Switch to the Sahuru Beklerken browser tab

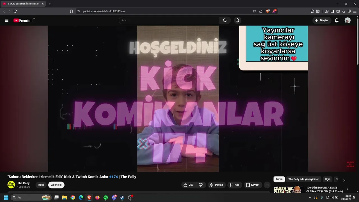coord(23,4)
